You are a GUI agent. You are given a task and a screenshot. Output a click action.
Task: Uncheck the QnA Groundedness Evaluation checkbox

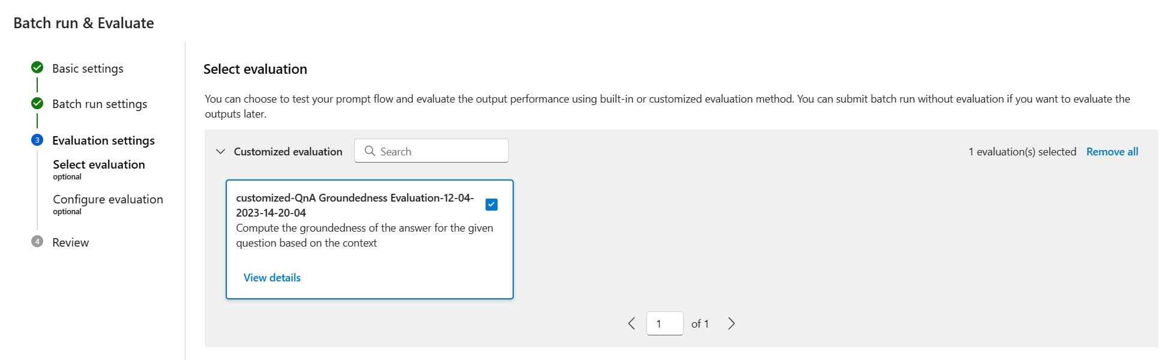[492, 205]
